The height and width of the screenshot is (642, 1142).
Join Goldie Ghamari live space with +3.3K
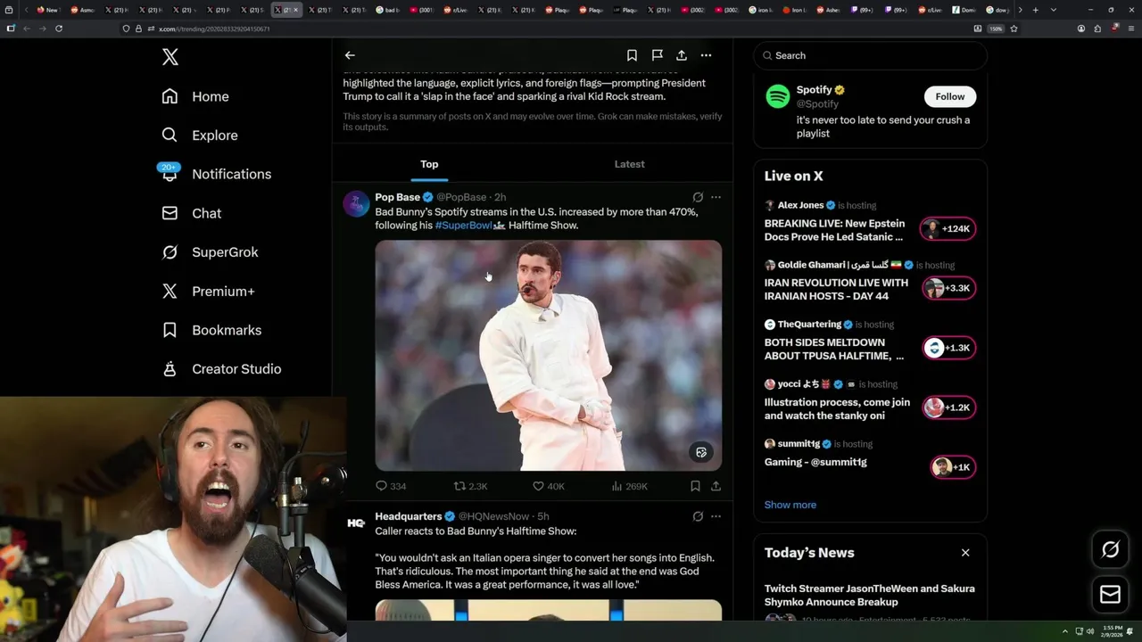tap(948, 288)
